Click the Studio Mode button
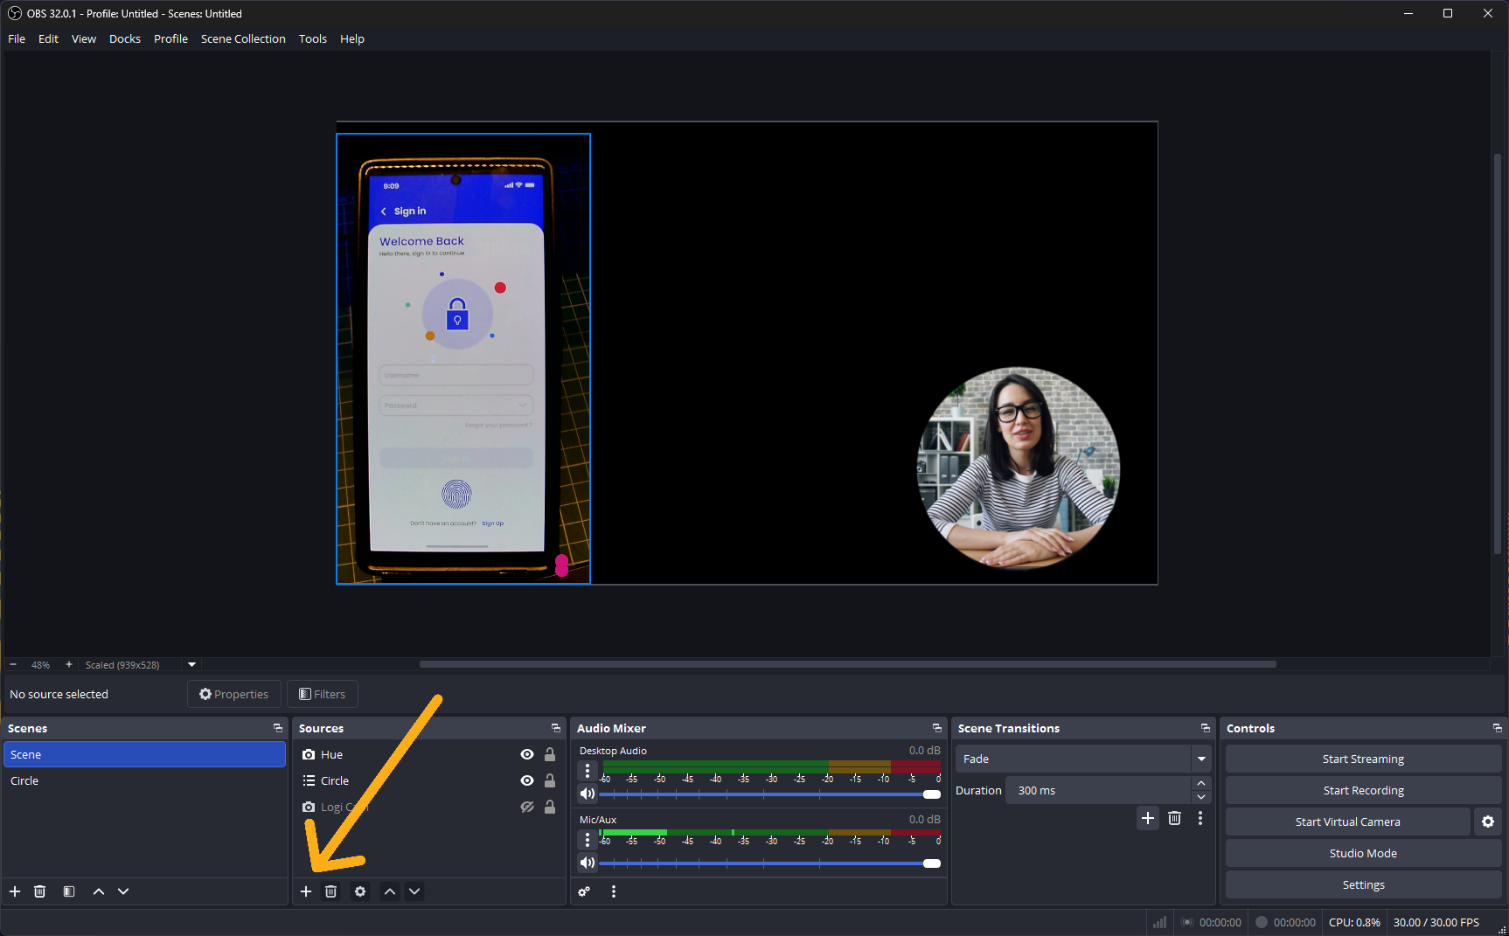The height and width of the screenshot is (936, 1509). [1362, 853]
